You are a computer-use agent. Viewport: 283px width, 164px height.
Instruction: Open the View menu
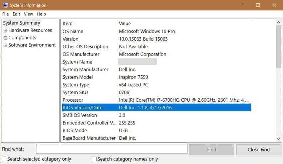point(28,14)
